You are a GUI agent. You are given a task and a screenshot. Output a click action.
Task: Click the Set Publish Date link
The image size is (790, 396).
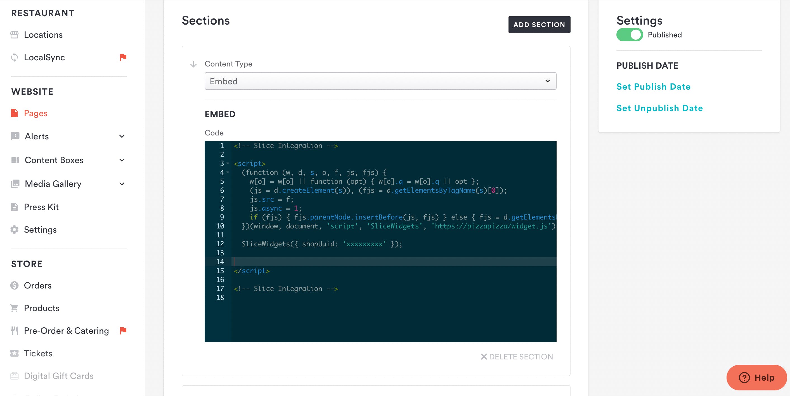point(653,87)
